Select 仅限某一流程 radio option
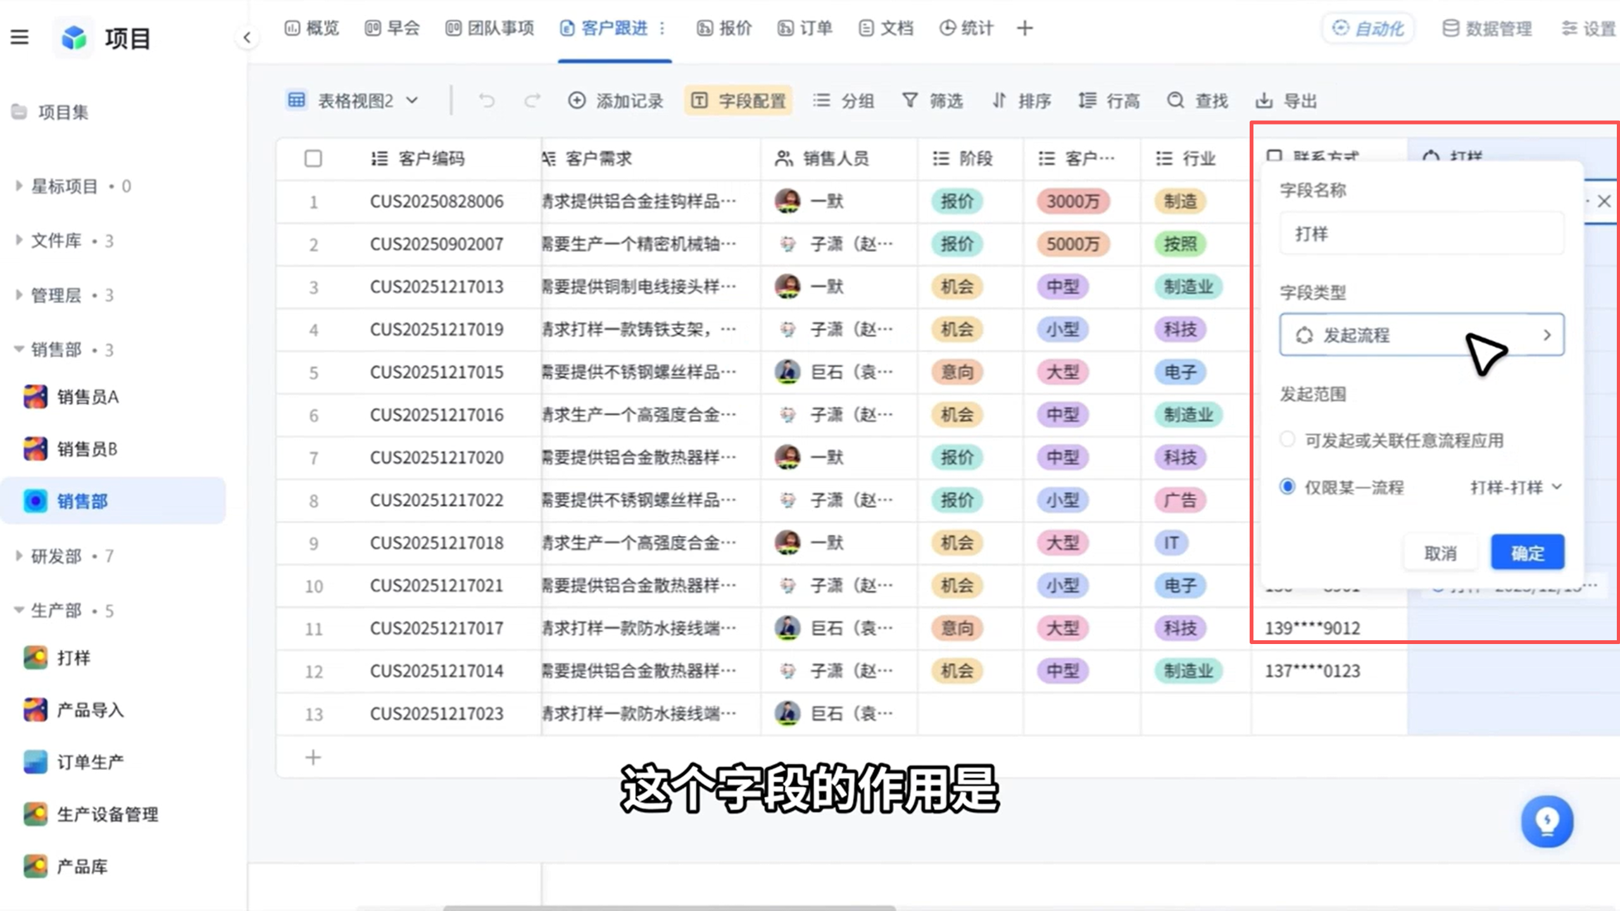Screen dimensions: 1620x911 click(x=1287, y=486)
